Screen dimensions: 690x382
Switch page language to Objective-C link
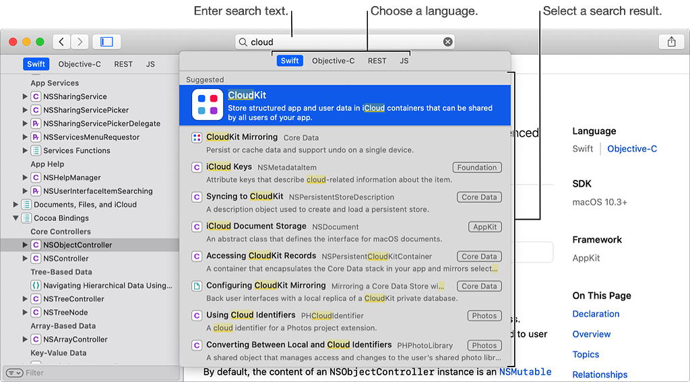[x=632, y=149]
